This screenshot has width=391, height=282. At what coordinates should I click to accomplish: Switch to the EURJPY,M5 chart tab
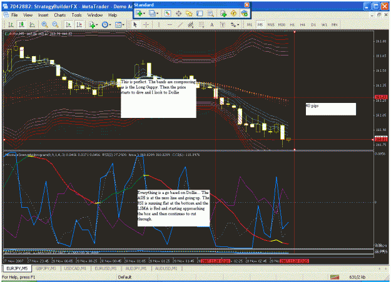17,268
